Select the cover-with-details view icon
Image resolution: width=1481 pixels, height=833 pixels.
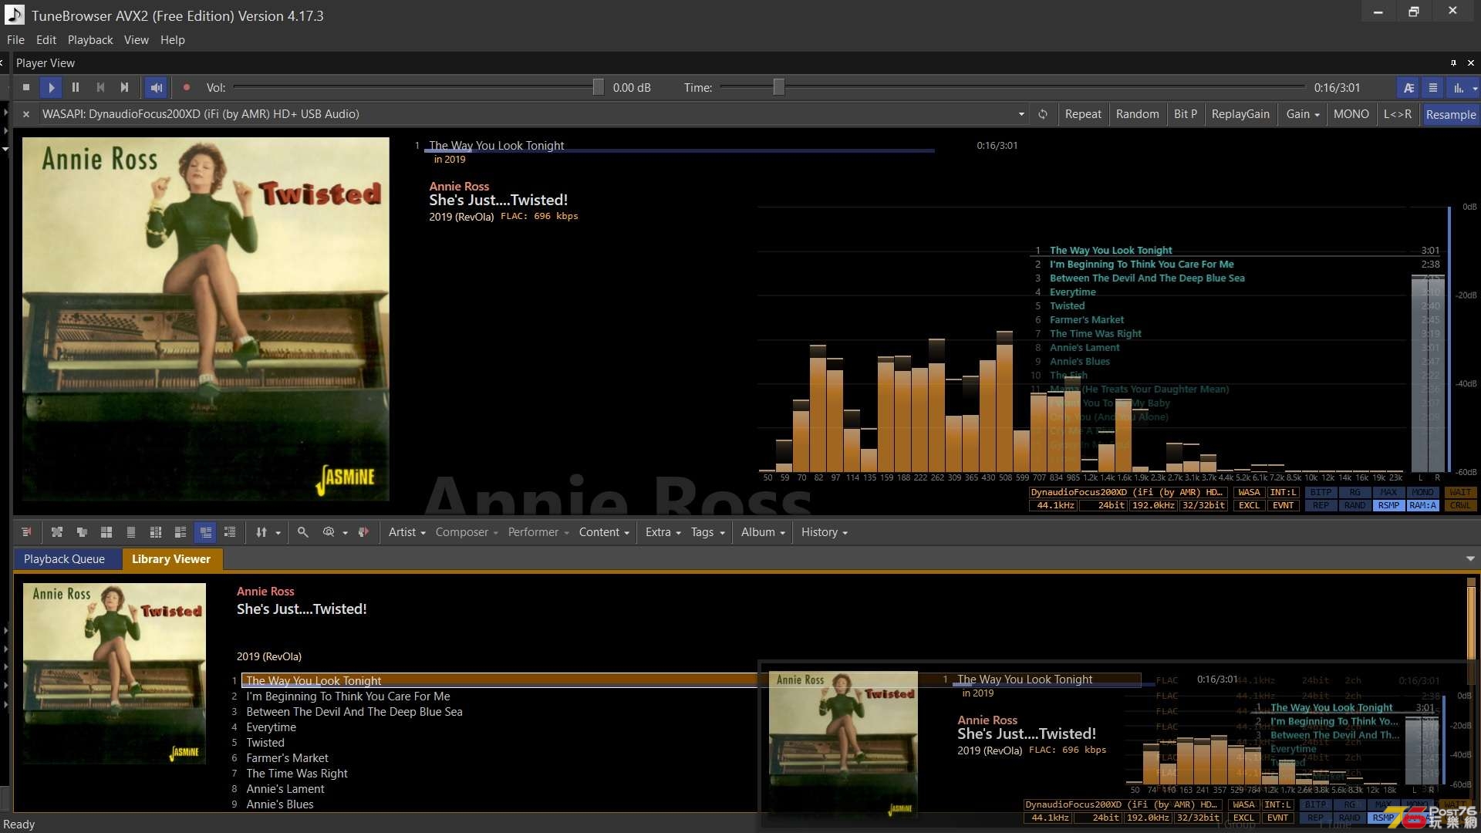(x=180, y=532)
